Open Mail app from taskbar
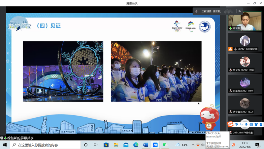 click(126, 145)
